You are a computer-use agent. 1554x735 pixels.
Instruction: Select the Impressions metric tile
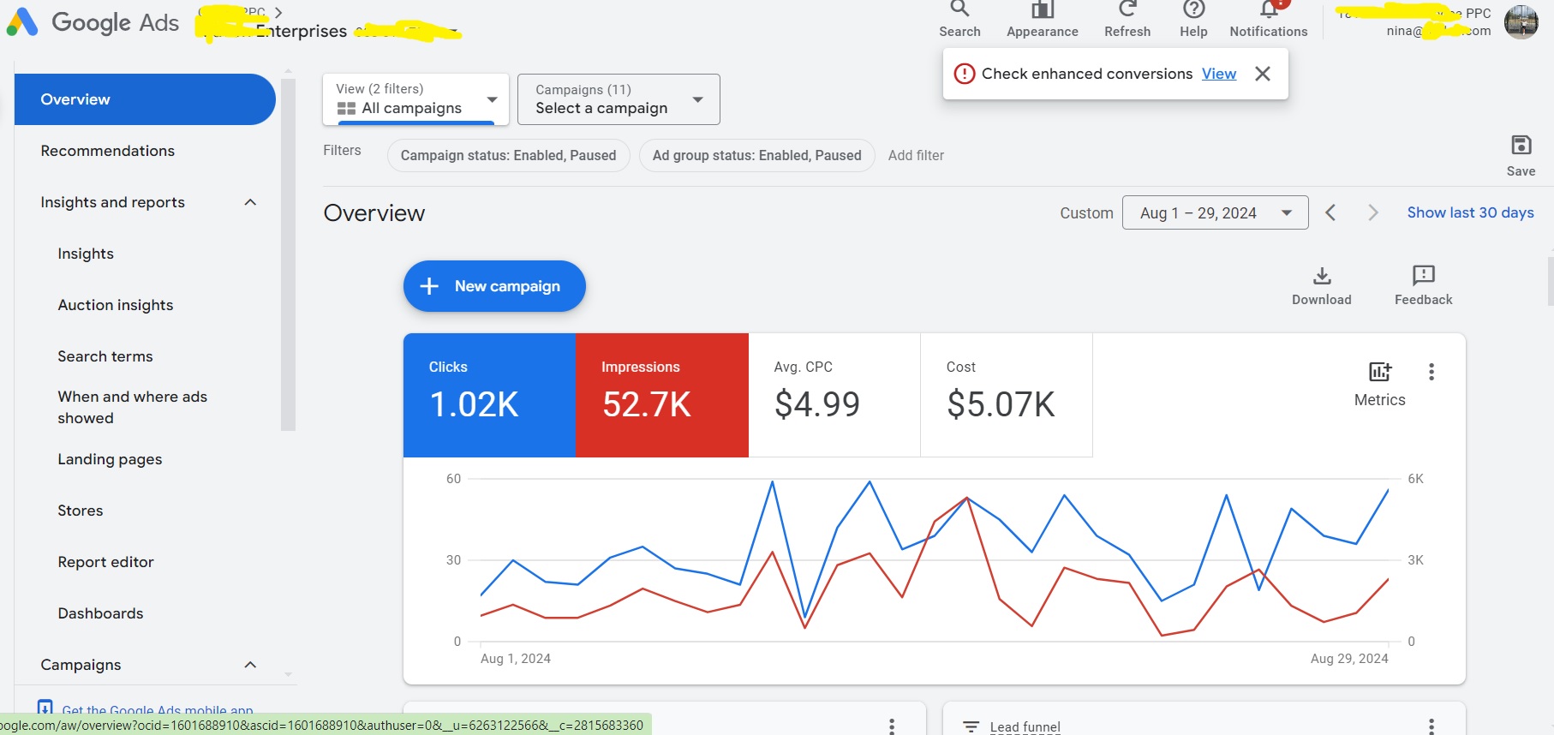[x=661, y=395]
